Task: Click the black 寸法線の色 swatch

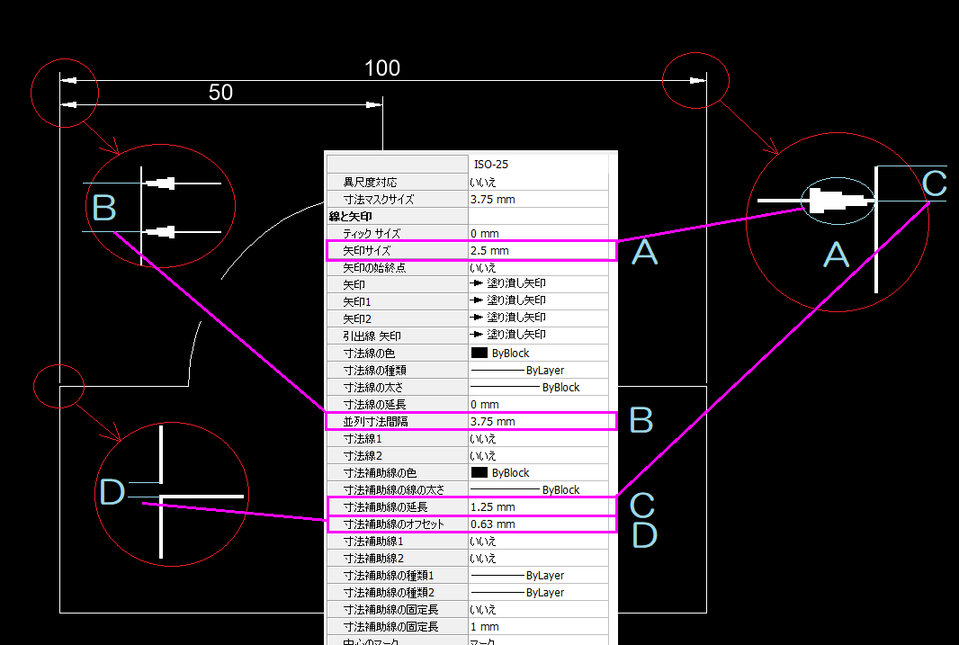Action: pyautogui.click(x=479, y=353)
